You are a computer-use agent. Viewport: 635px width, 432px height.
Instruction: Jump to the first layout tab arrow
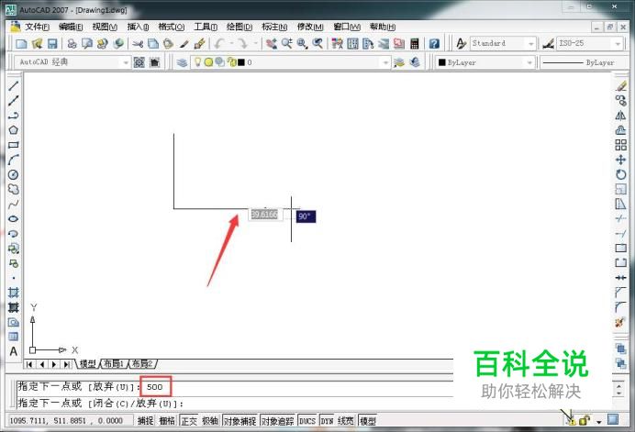tap(29, 364)
